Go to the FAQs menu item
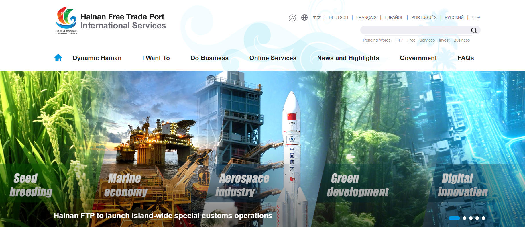This screenshot has height=227, width=525. (465, 58)
